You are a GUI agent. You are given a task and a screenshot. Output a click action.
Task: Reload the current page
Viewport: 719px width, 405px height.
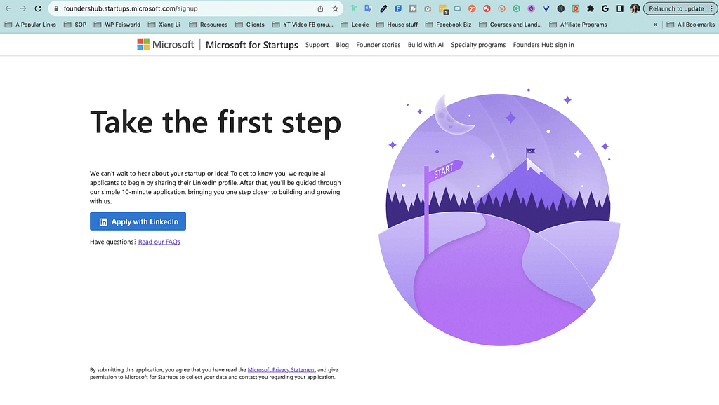pos(38,8)
